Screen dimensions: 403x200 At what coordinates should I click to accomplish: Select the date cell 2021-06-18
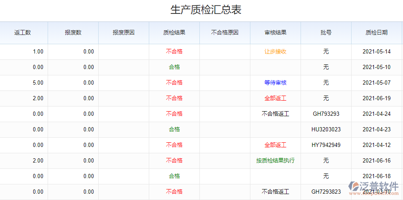click(x=376, y=176)
